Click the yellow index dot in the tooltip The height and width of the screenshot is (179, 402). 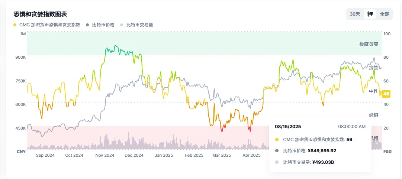pos(277,140)
